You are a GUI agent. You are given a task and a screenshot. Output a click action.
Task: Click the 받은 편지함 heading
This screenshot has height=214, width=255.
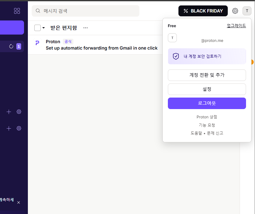tap(64, 28)
